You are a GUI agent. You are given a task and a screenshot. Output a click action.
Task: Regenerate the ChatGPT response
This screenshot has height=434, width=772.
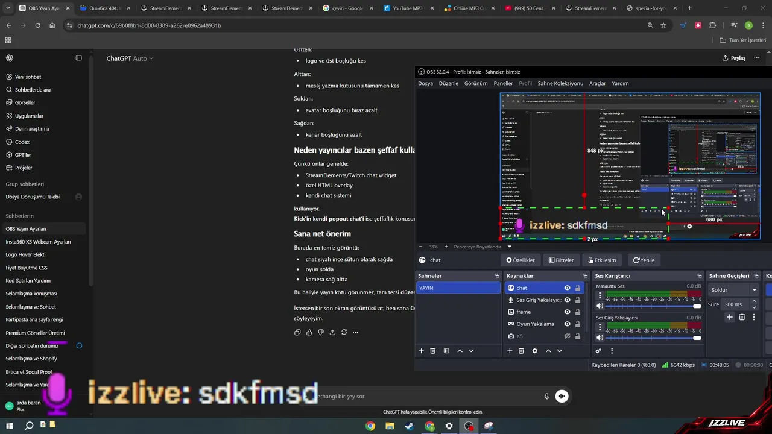pyautogui.click(x=344, y=332)
